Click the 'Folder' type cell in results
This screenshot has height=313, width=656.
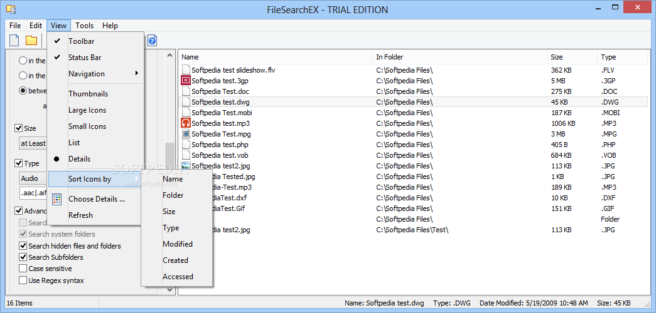coord(610,219)
